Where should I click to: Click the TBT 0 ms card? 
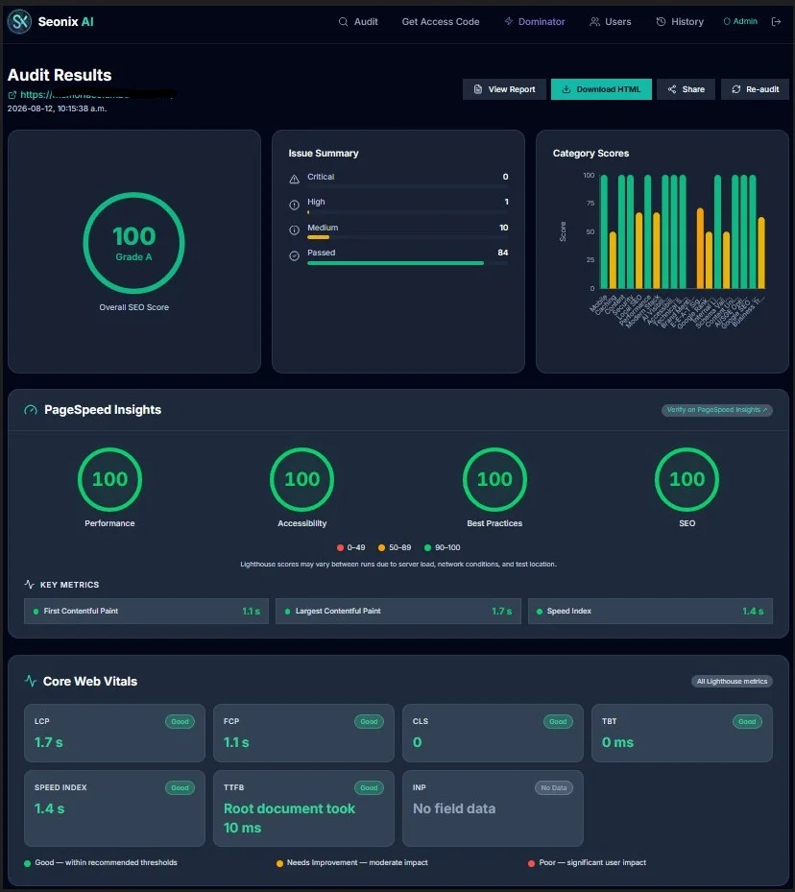(x=682, y=733)
